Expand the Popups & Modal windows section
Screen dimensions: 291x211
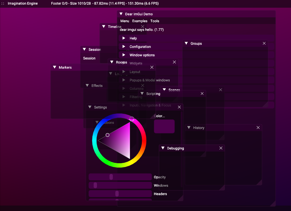point(196,80)
